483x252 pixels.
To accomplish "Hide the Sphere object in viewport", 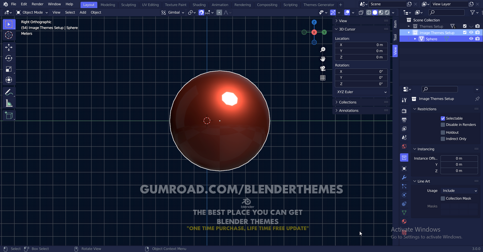I will point(471,39).
